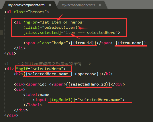This screenshot has height=122, width=153.
Task: Click the gutter marker beside [class.selected] line
Action: [1, 32]
